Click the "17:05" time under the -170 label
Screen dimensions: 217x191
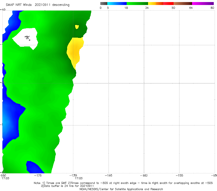pyautogui.click(x=79, y=178)
